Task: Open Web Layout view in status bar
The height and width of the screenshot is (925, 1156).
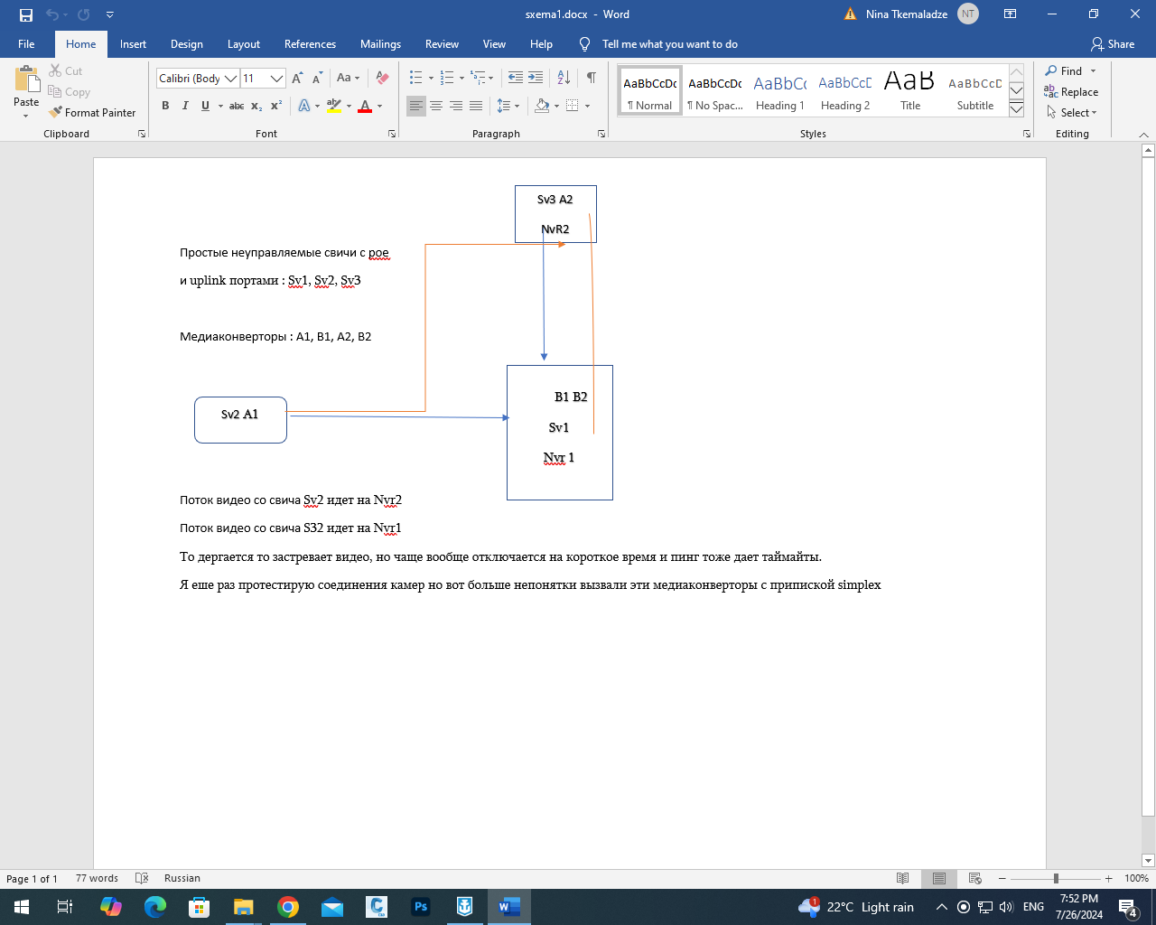Action: pos(974,878)
